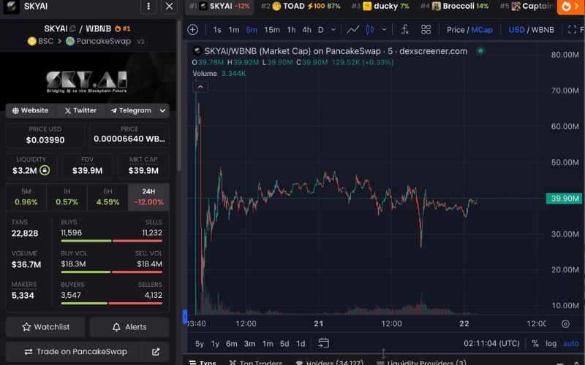
Task: Click the liquidity lock icon
Action: [45, 171]
